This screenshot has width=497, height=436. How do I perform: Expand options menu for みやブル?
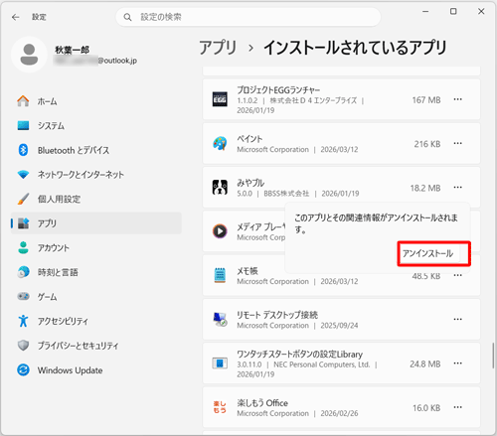click(x=457, y=188)
